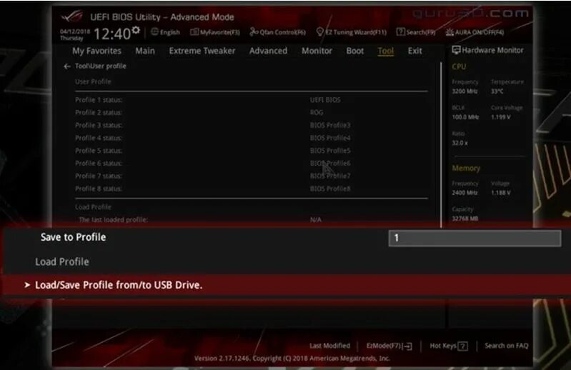Click the CPU temperature 33°C value

(x=497, y=91)
